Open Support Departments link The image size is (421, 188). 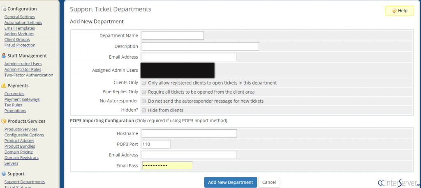(x=25, y=182)
